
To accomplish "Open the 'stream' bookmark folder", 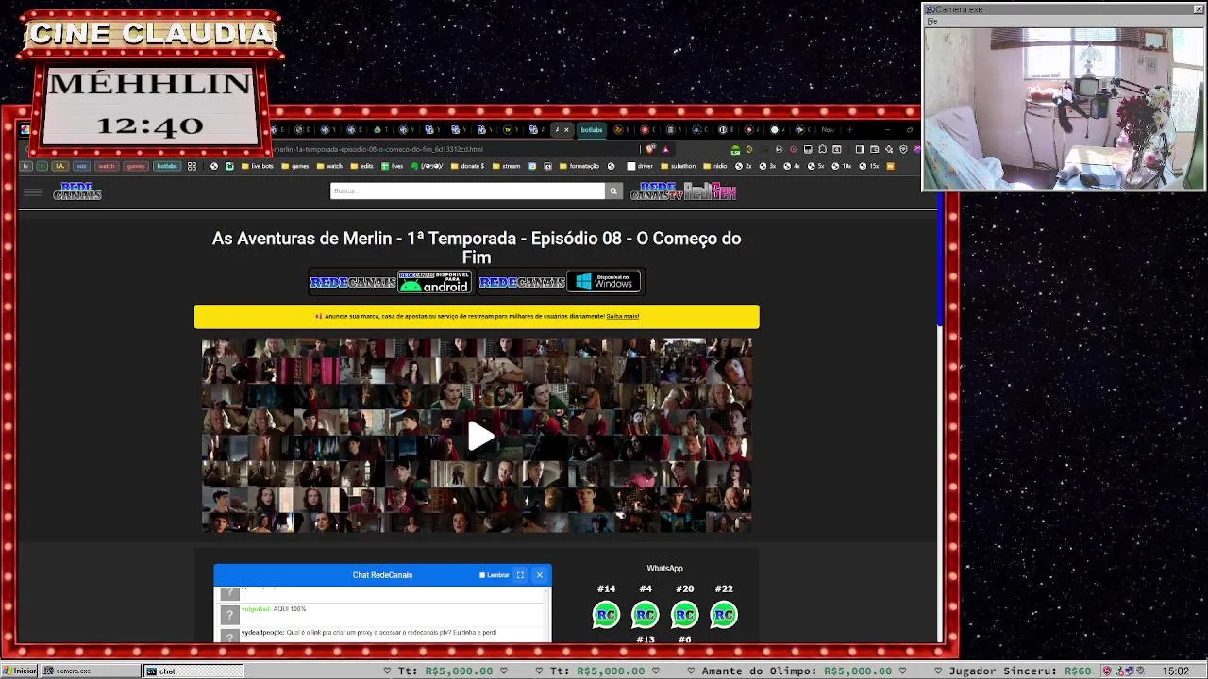I will click(x=506, y=166).
